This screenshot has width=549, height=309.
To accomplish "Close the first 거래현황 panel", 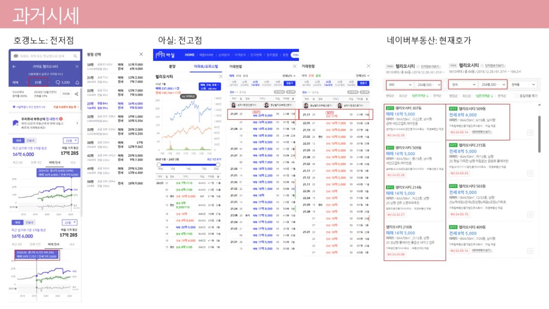I will 295,66.
